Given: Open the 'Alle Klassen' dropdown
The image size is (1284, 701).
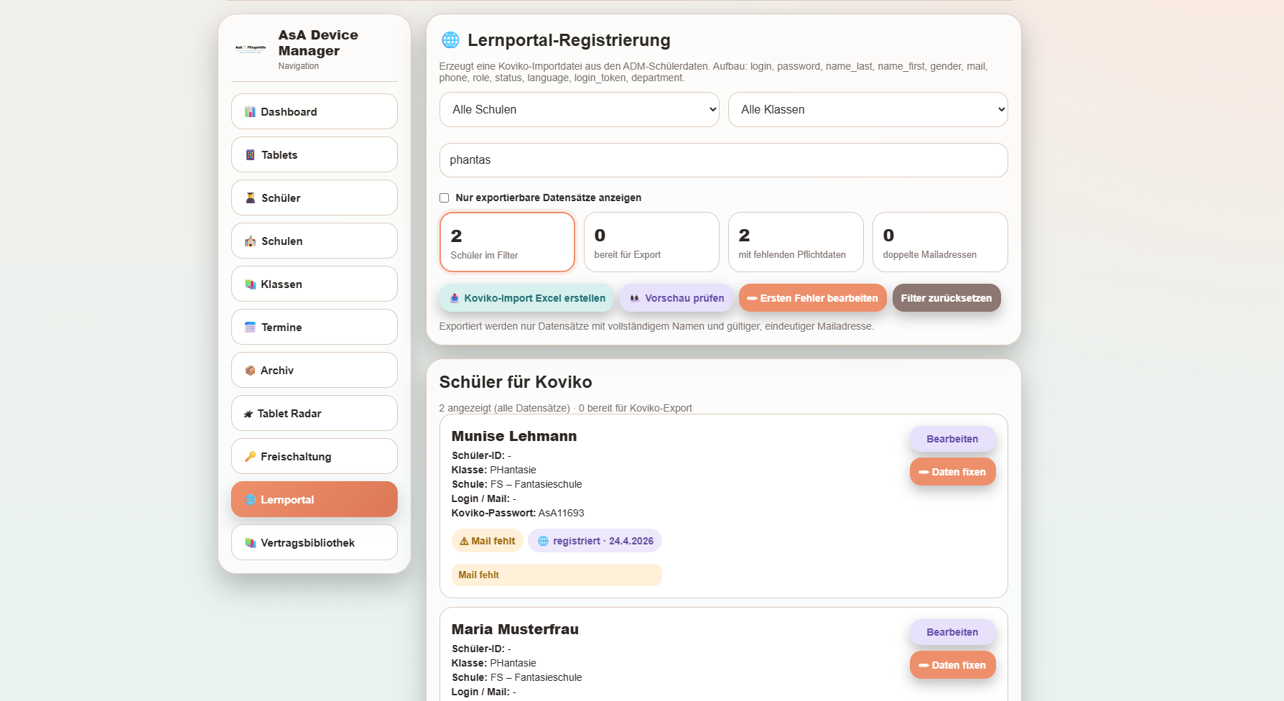Looking at the screenshot, I should point(868,110).
